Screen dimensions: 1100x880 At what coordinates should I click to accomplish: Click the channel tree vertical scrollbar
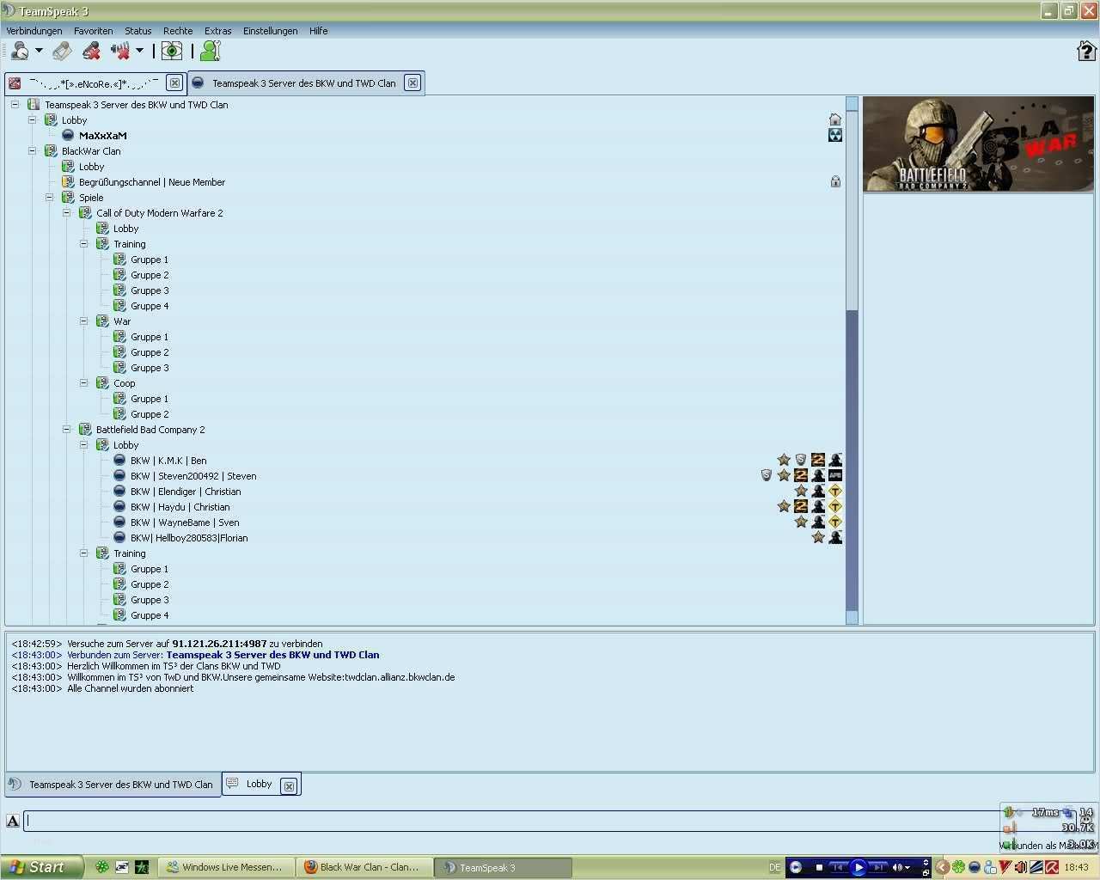pos(852,360)
